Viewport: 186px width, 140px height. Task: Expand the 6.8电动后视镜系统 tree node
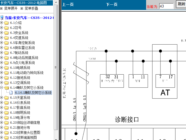click(x=1, y=58)
